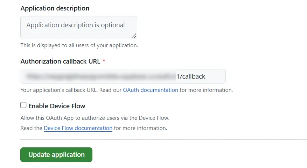Click the "Application description is optional" placeholder
The image size is (307, 168).
76,25
